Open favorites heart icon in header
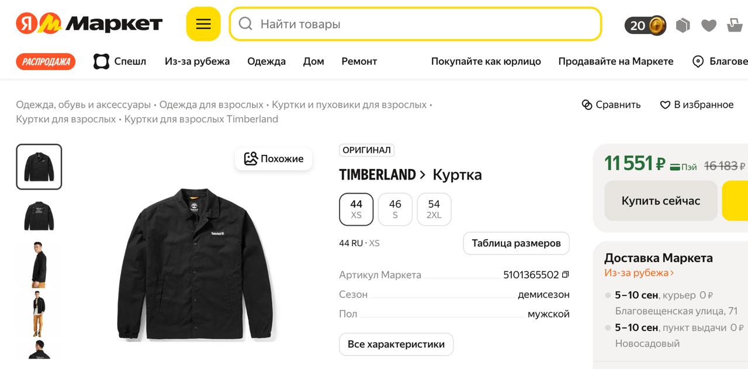This screenshot has height=369, width=748. [x=709, y=25]
